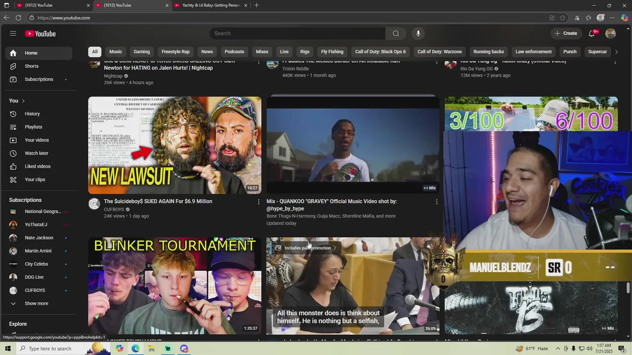
Task: Click the browser refresh button
Action: pyautogui.click(x=18, y=18)
